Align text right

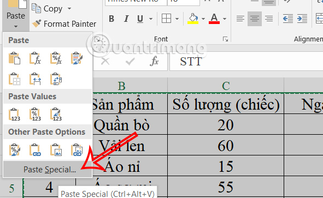pos(269,19)
